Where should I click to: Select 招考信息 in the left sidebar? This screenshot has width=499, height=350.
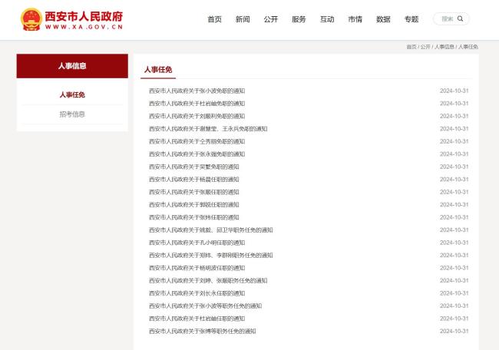tap(72, 114)
